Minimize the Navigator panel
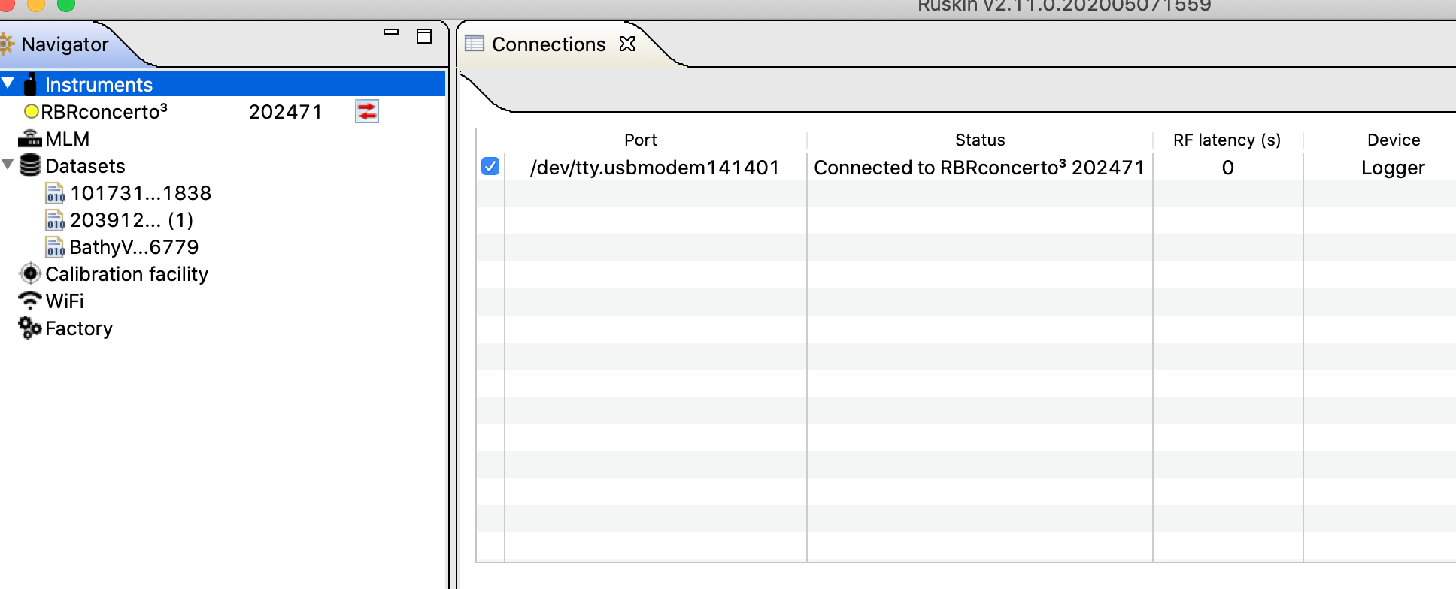 tap(391, 32)
